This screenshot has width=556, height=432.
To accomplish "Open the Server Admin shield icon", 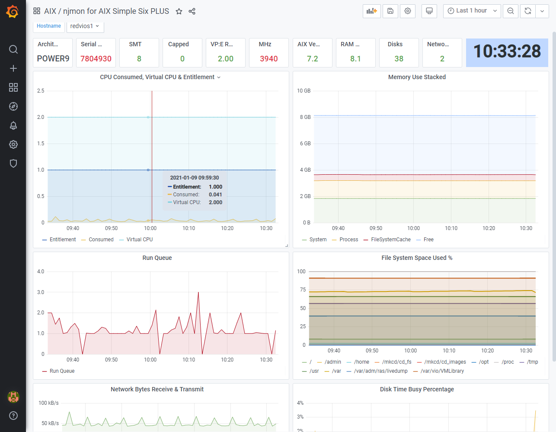I will tap(13, 163).
